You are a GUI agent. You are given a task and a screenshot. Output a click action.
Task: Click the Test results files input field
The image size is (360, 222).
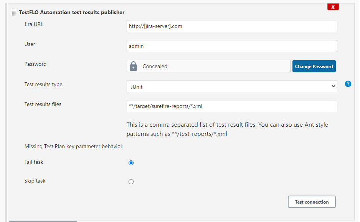tap(232, 106)
